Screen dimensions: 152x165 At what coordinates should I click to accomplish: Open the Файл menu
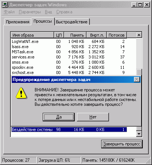9,12
